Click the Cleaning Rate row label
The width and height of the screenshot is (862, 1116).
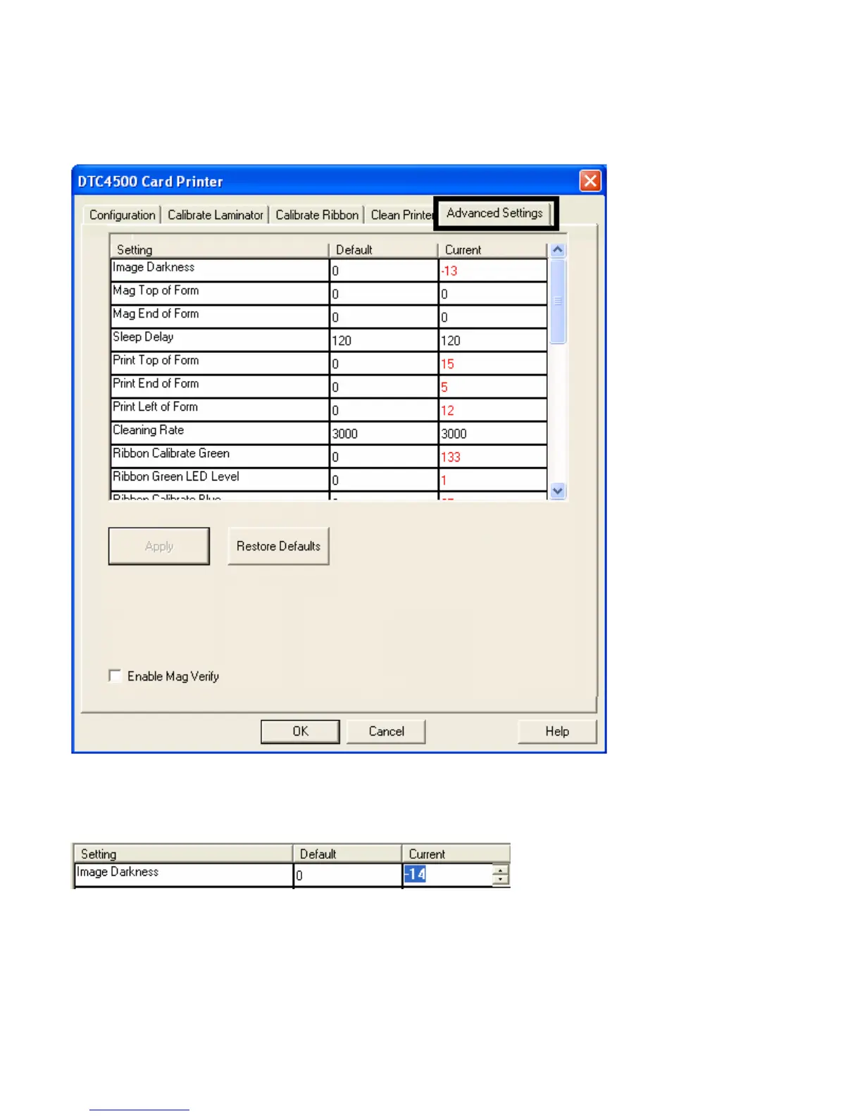[x=148, y=430]
